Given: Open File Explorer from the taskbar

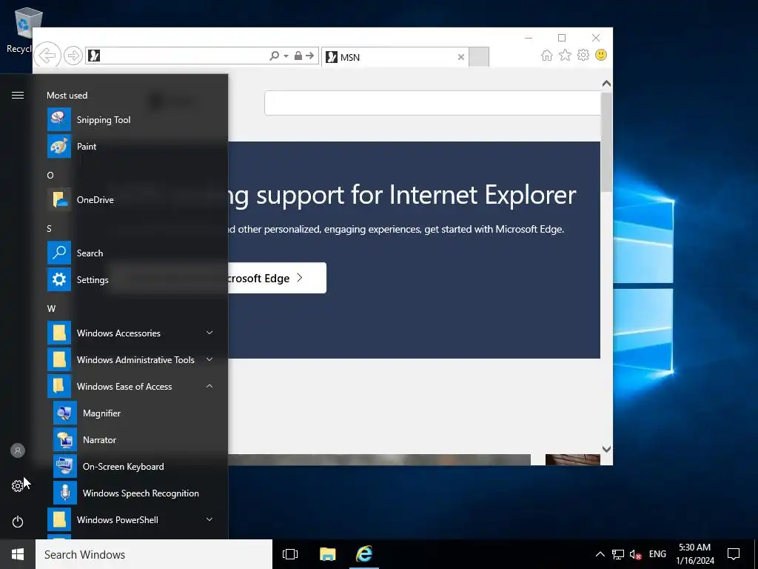Looking at the screenshot, I should 327,554.
